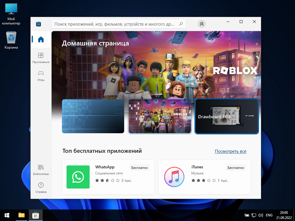Click the user profile account icon

202,24
